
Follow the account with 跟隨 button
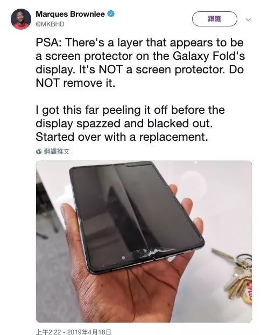coord(215,19)
